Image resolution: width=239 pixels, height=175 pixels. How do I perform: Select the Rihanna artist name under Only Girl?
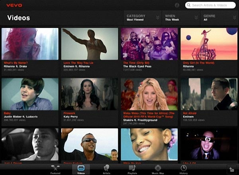pos(188,66)
